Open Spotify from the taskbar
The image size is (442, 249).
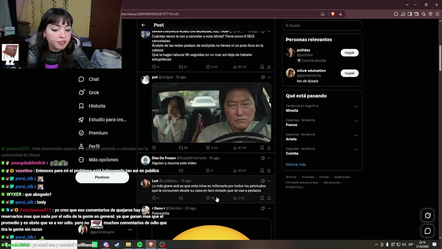(x=140, y=245)
